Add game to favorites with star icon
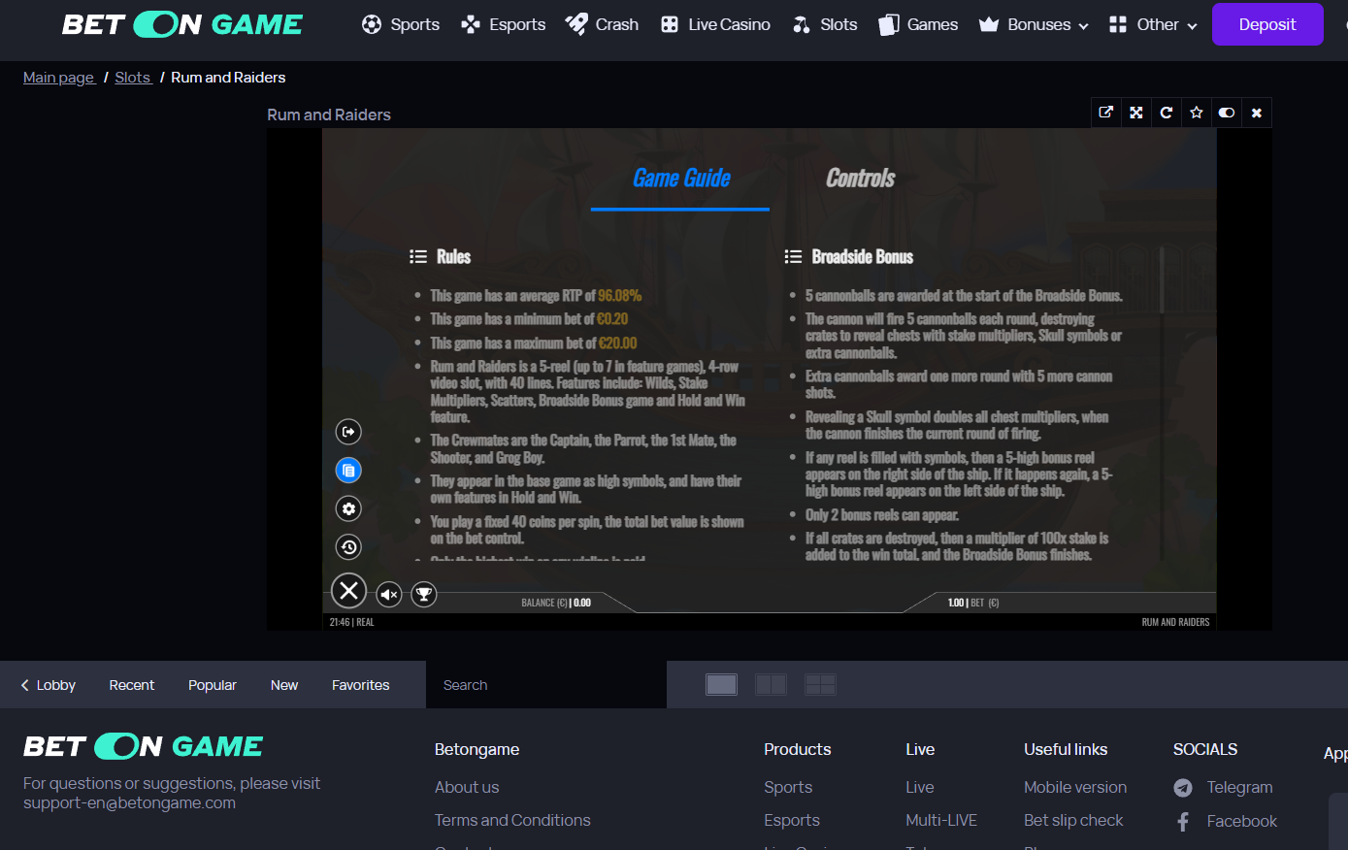Image resolution: width=1348 pixels, height=850 pixels. pyautogui.click(x=1197, y=113)
